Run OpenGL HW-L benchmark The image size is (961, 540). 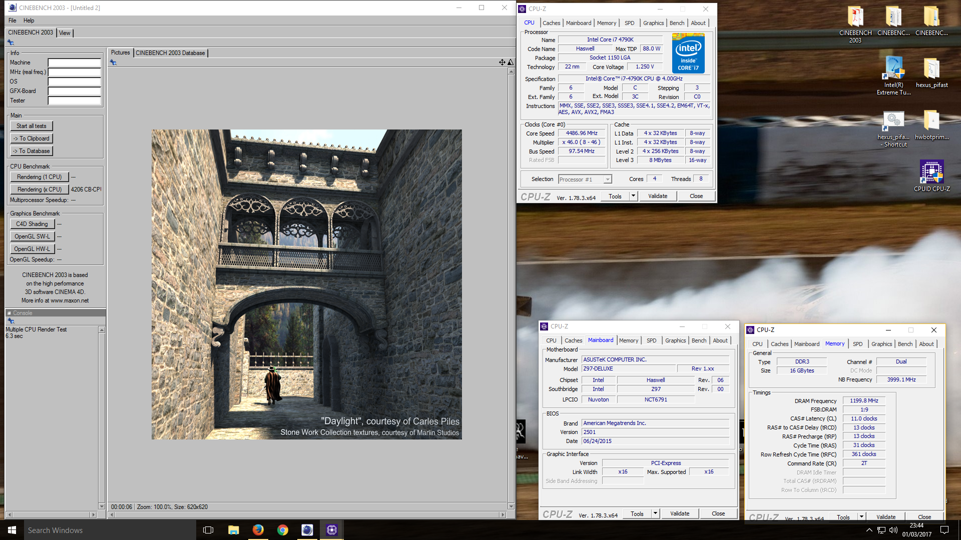[x=32, y=249]
